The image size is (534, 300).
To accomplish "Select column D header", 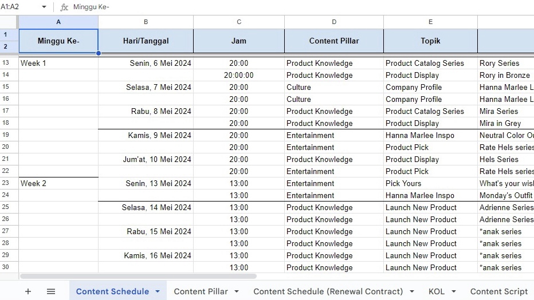I will (x=334, y=22).
